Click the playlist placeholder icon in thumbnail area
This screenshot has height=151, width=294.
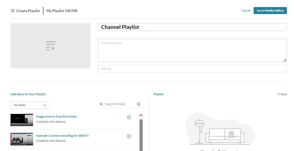tap(50, 45)
